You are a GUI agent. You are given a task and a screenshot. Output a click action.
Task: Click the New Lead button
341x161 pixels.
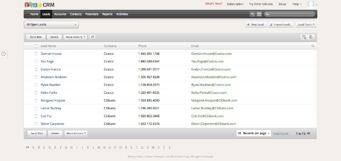tap(256, 25)
